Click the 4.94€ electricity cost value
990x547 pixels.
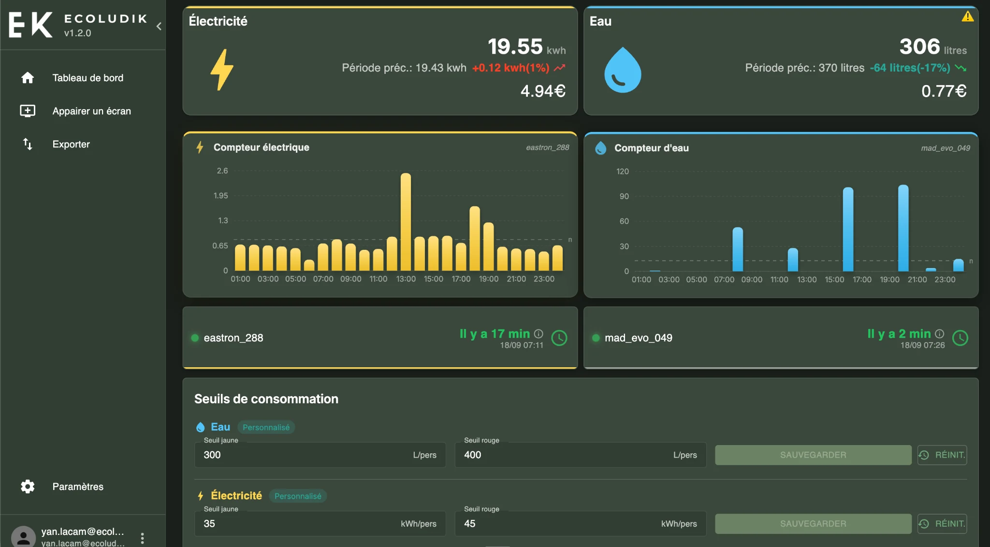click(x=543, y=91)
